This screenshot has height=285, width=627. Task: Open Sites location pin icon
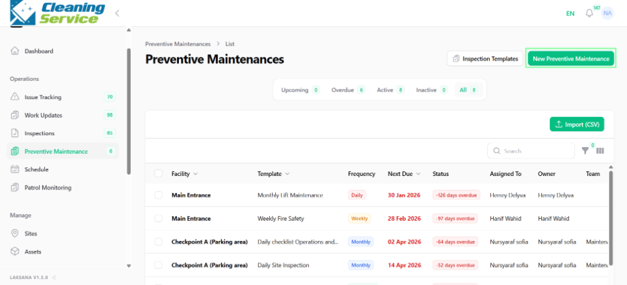15,233
